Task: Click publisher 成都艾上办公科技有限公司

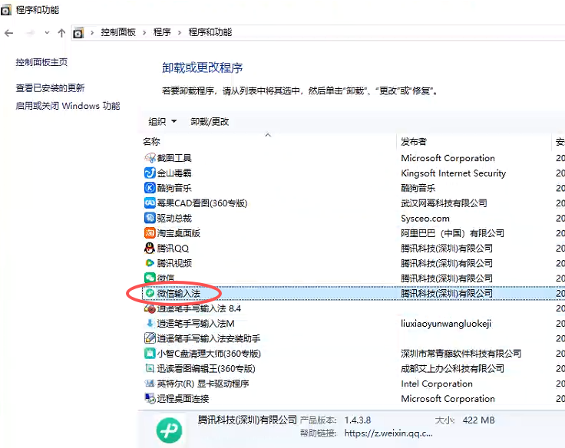Action: (x=453, y=369)
